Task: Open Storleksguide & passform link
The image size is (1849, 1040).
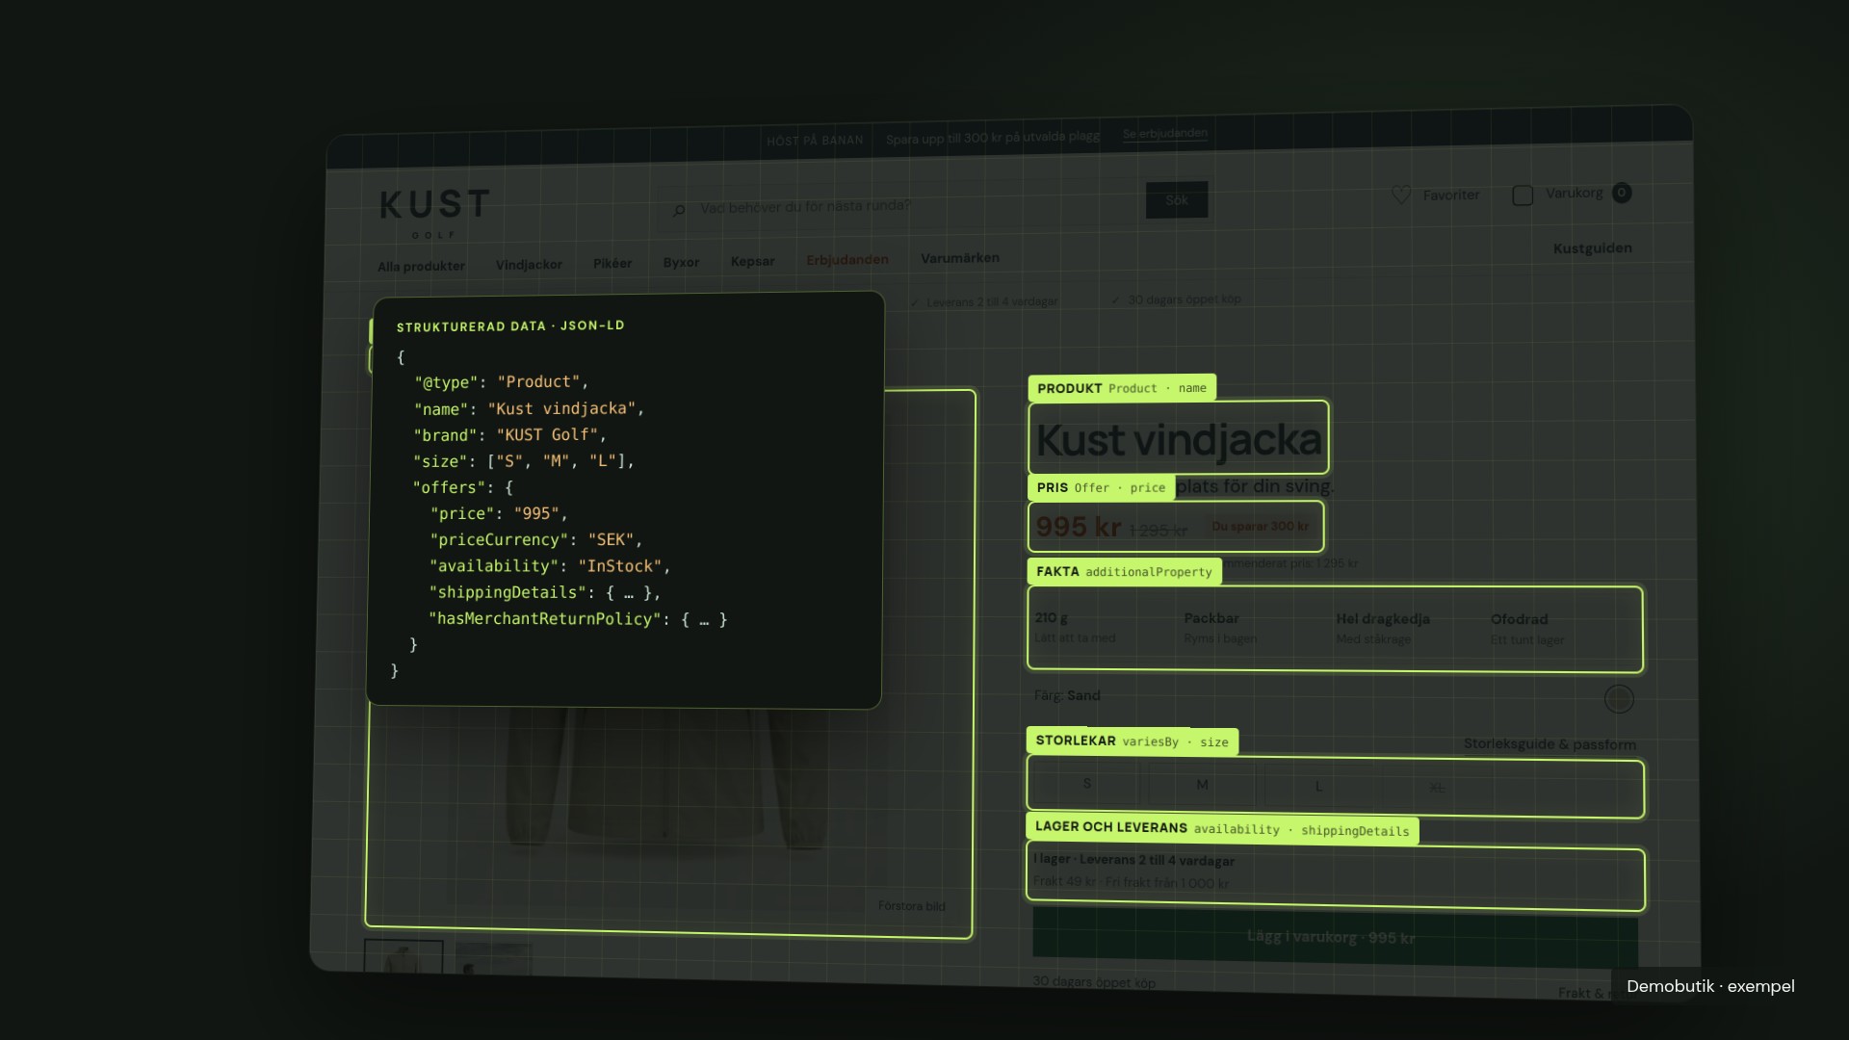Action: (1550, 744)
